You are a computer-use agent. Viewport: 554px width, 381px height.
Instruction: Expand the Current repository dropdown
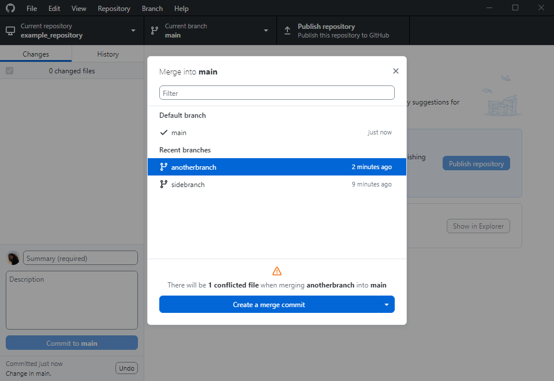[x=133, y=31]
